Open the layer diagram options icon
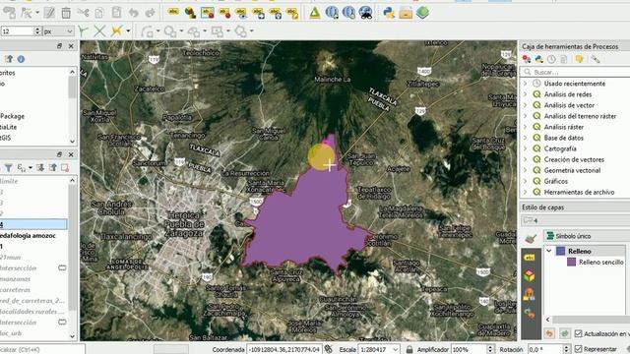The image size is (630, 354). [190, 13]
